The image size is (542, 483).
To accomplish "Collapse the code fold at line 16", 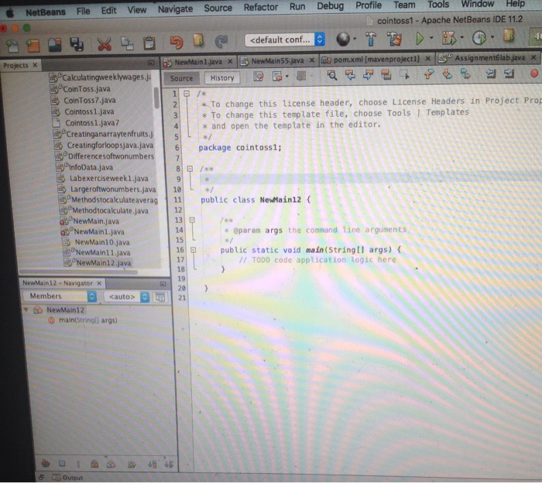I will 194,250.
